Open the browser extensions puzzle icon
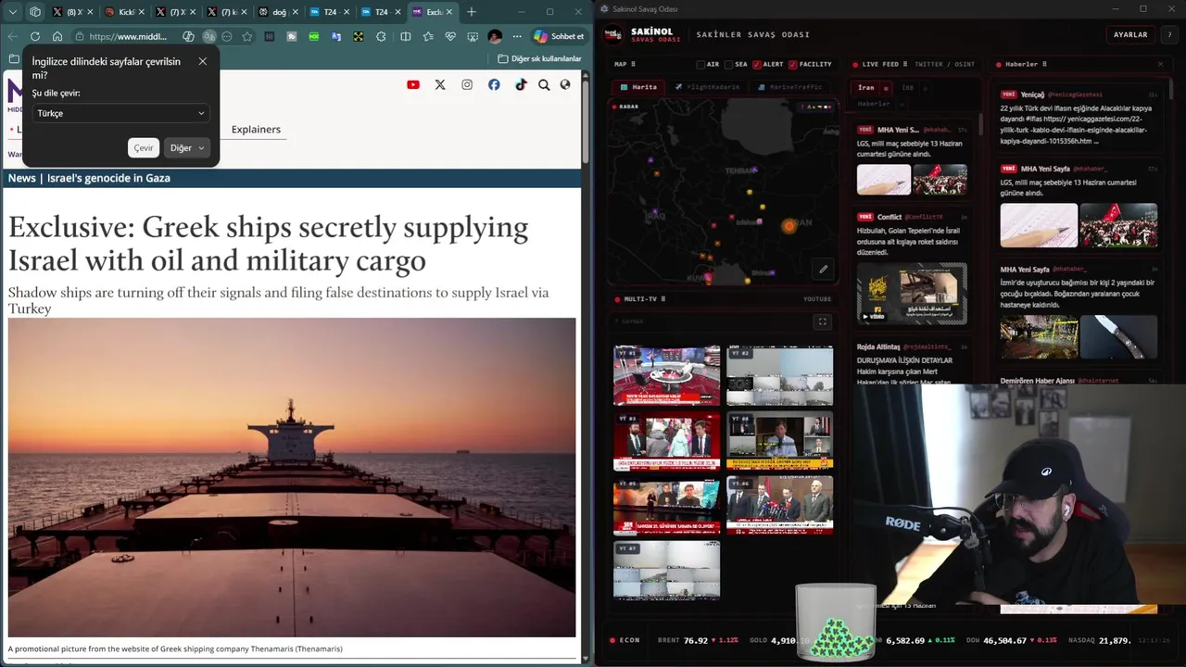Screen dimensions: 1186x667 381,36
